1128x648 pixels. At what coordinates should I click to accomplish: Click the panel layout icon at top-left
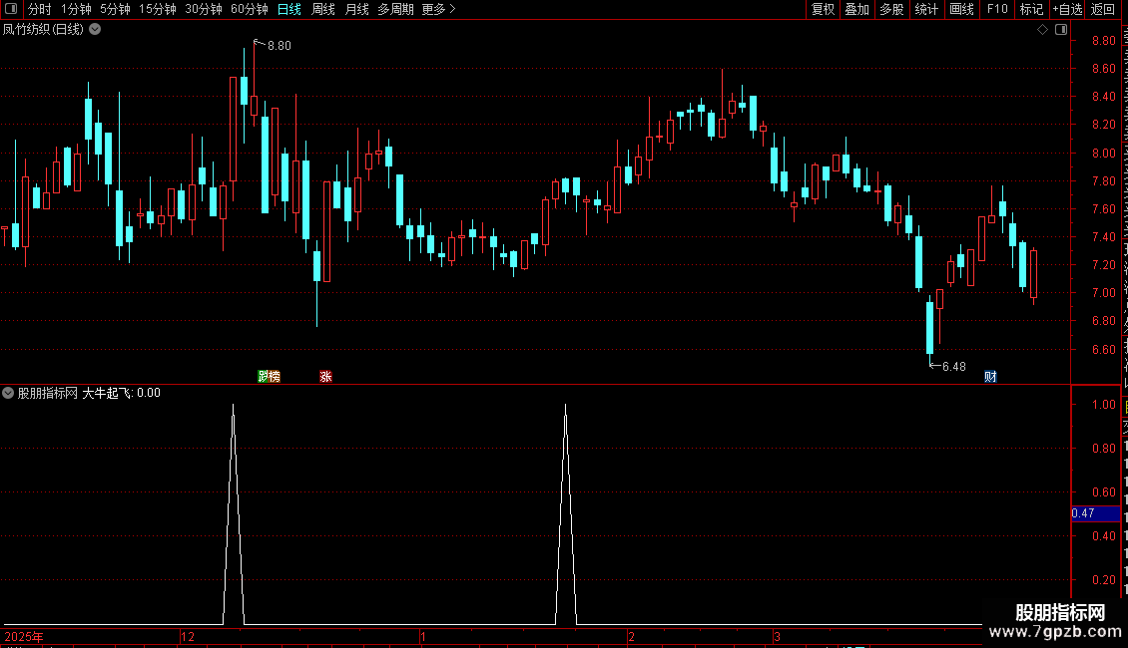pos(11,9)
